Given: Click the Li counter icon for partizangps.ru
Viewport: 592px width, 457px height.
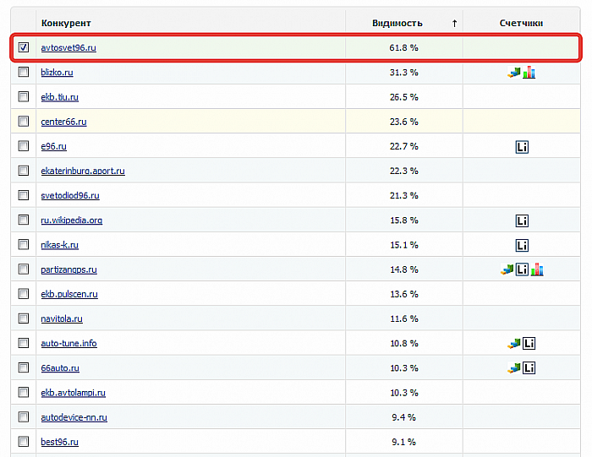Looking at the screenshot, I should click(522, 269).
